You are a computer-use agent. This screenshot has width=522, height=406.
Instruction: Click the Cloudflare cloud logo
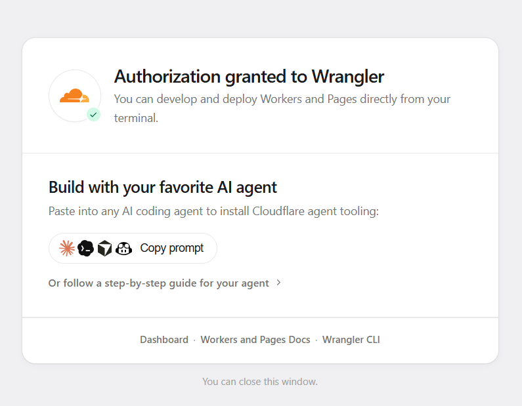[x=75, y=96]
